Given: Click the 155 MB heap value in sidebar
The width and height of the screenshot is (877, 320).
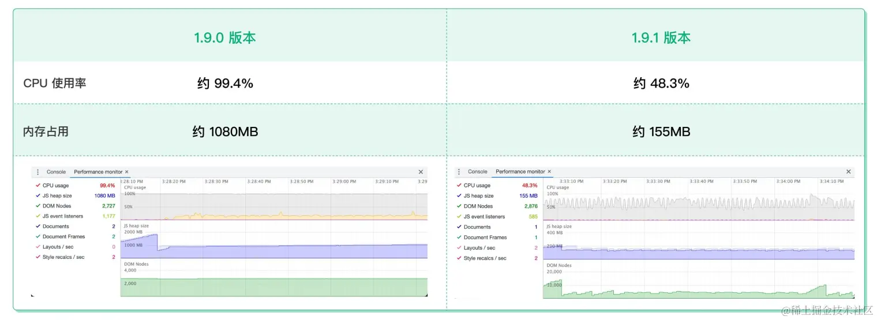Looking at the screenshot, I should coord(529,196).
